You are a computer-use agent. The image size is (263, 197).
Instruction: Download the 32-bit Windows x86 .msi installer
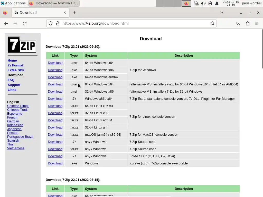coord(55,92)
